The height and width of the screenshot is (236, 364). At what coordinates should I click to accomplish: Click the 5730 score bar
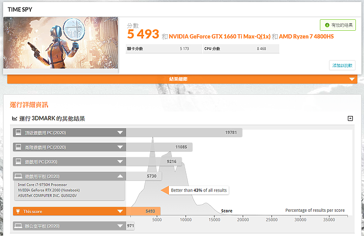point(144,176)
